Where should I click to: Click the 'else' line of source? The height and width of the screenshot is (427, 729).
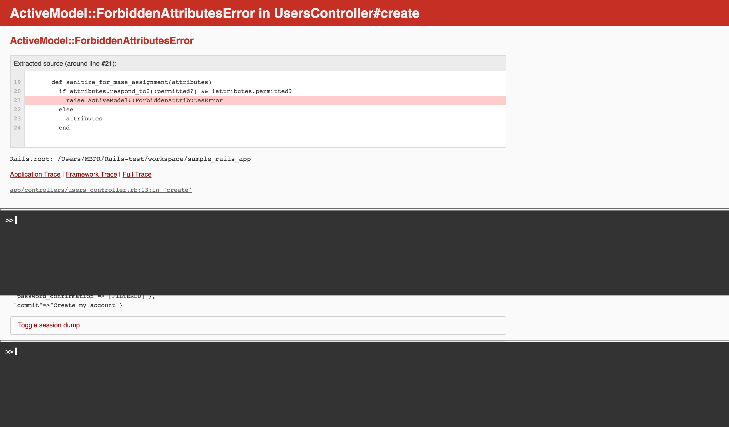pos(66,110)
